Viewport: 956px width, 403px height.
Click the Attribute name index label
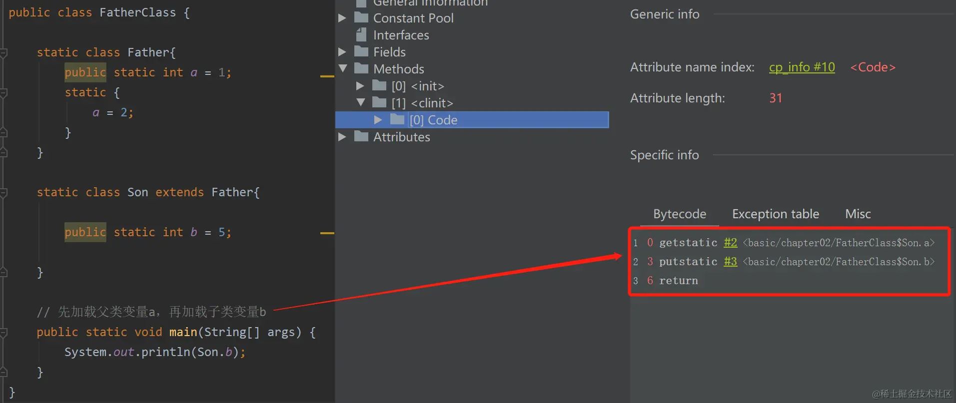coord(692,67)
